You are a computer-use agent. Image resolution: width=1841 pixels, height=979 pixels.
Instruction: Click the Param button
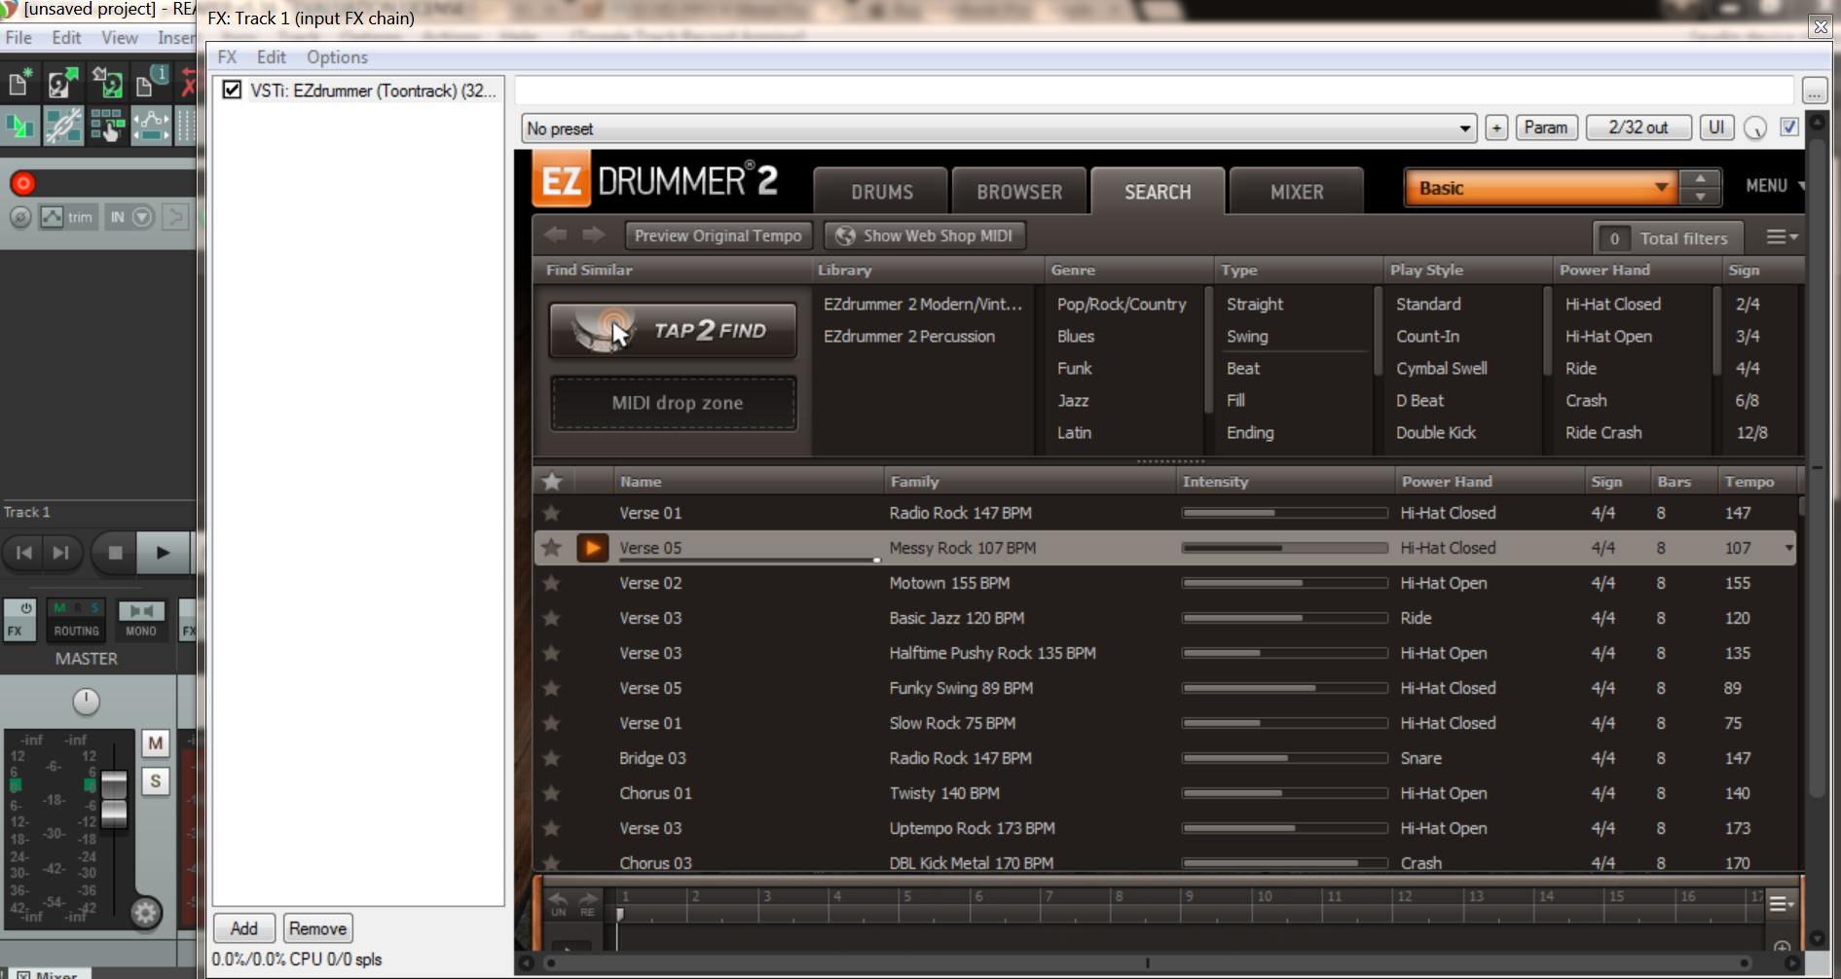pyautogui.click(x=1546, y=127)
